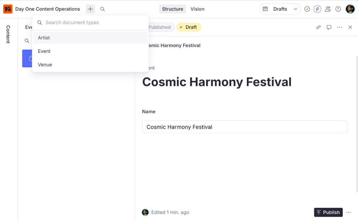Open the lightning bolt upsell icon
The image size is (358, 221).
tap(318, 9)
